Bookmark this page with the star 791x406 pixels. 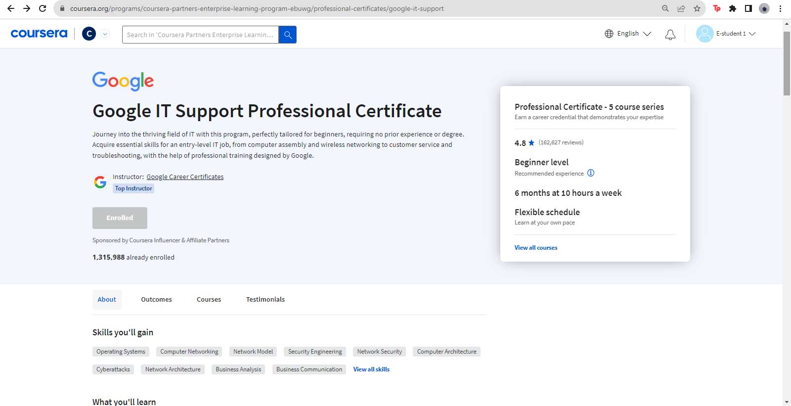(x=697, y=8)
